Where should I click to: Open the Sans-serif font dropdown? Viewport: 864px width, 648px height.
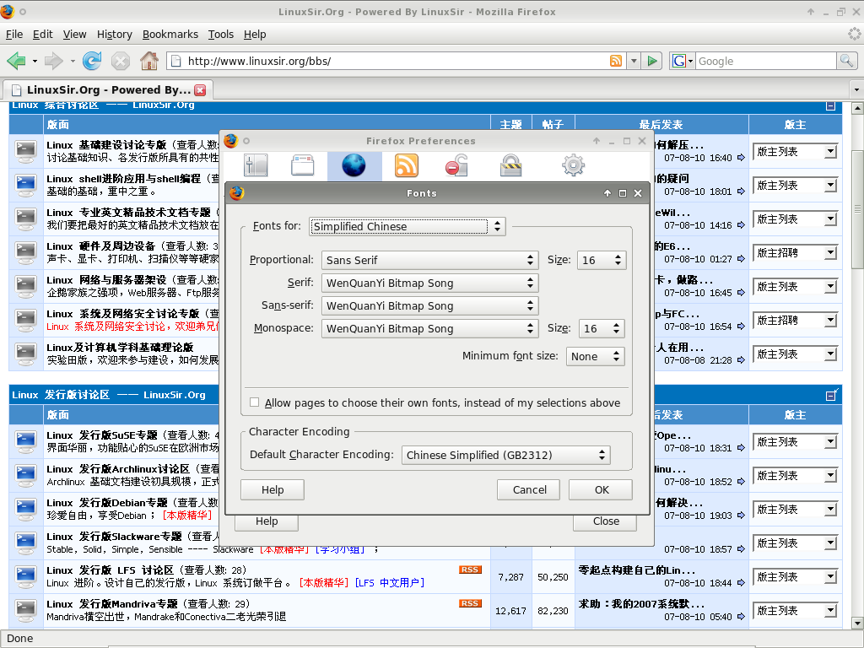point(429,305)
